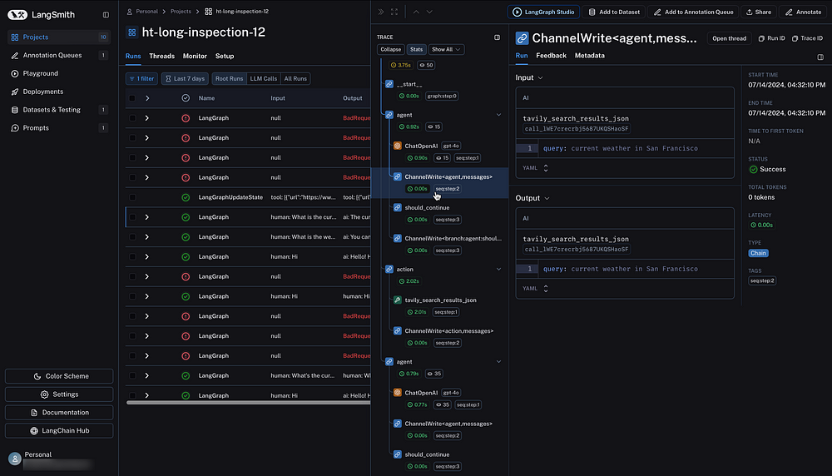Switch to the Monitor tab

tap(195, 56)
